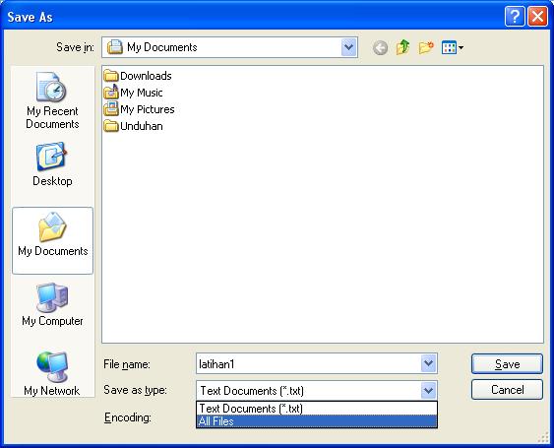The height and width of the screenshot is (448, 554).
Task: Select the My Pictures folder icon
Action: click(111, 109)
